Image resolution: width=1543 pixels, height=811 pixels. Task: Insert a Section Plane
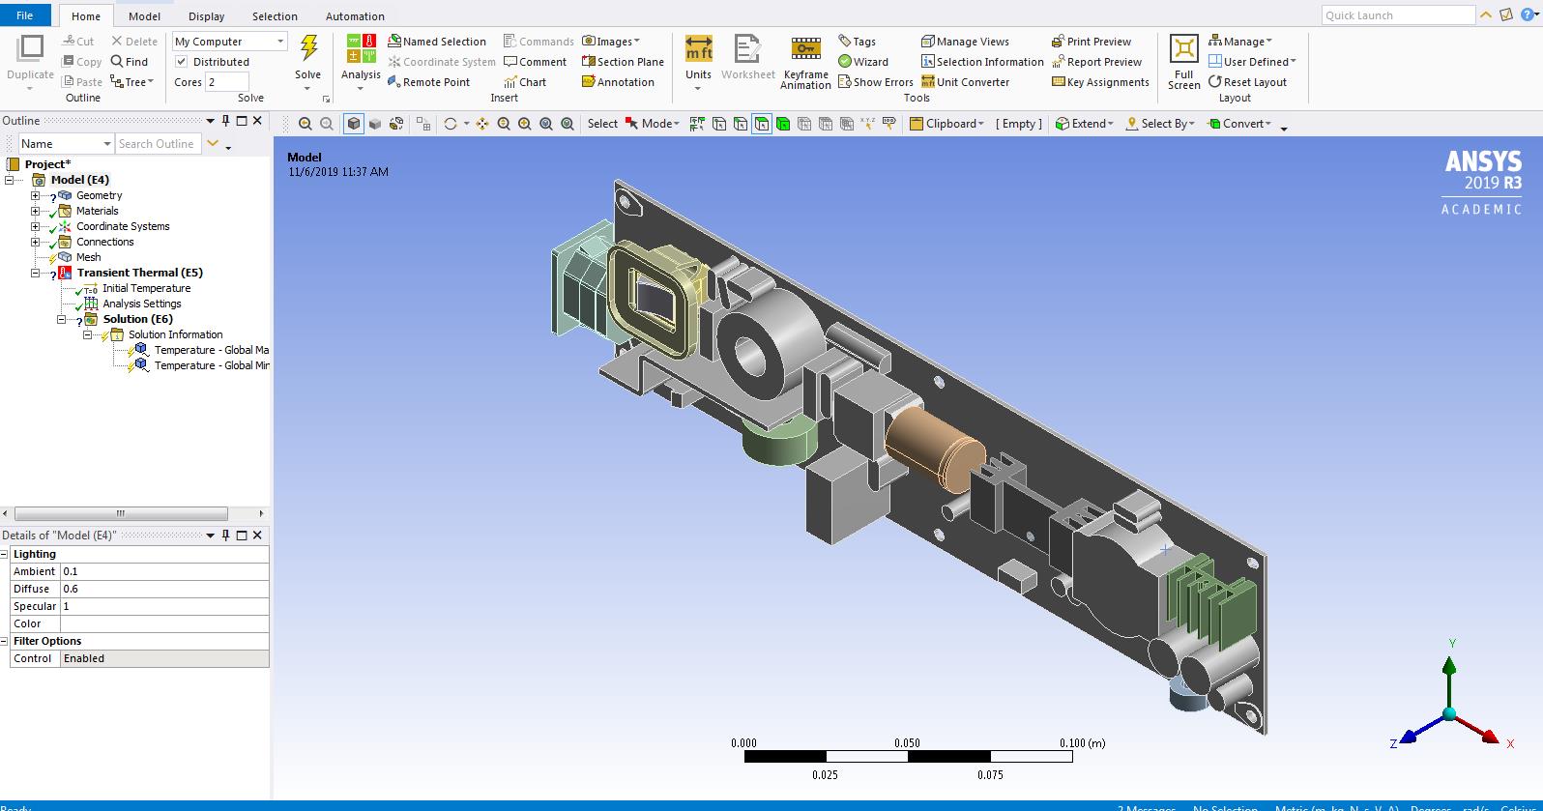tap(623, 62)
